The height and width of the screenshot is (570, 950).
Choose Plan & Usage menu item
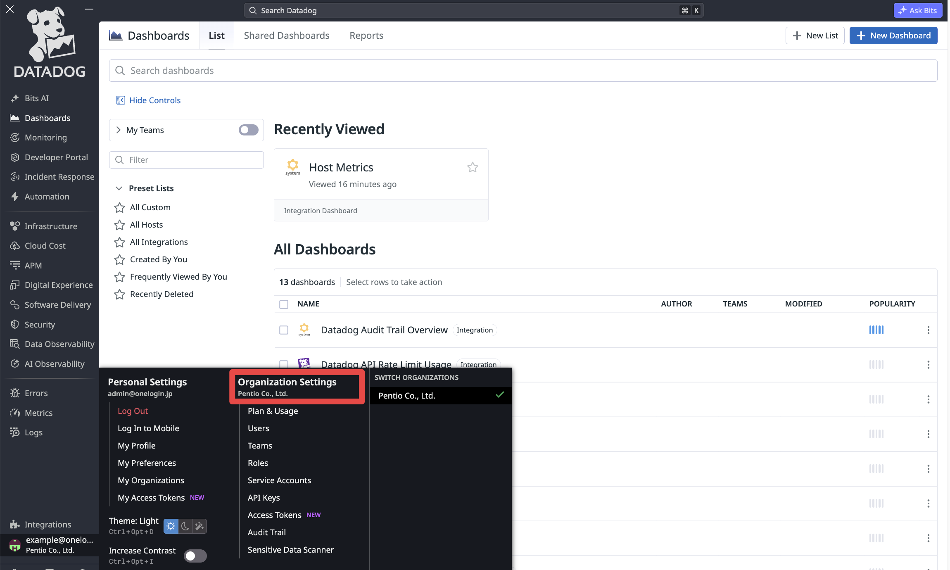tap(273, 411)
